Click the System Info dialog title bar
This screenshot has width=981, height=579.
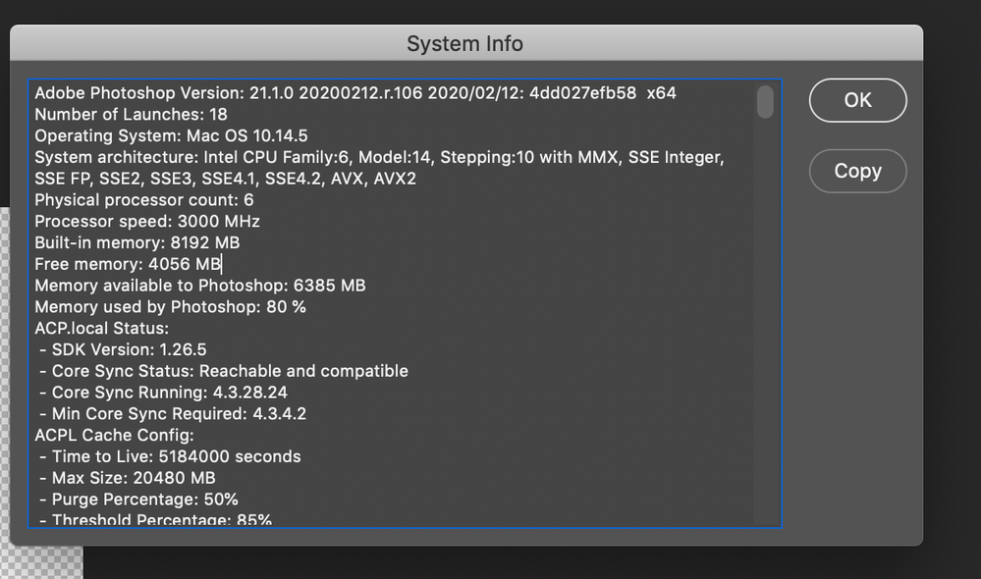pyautogui.click(x=464, y=44)
